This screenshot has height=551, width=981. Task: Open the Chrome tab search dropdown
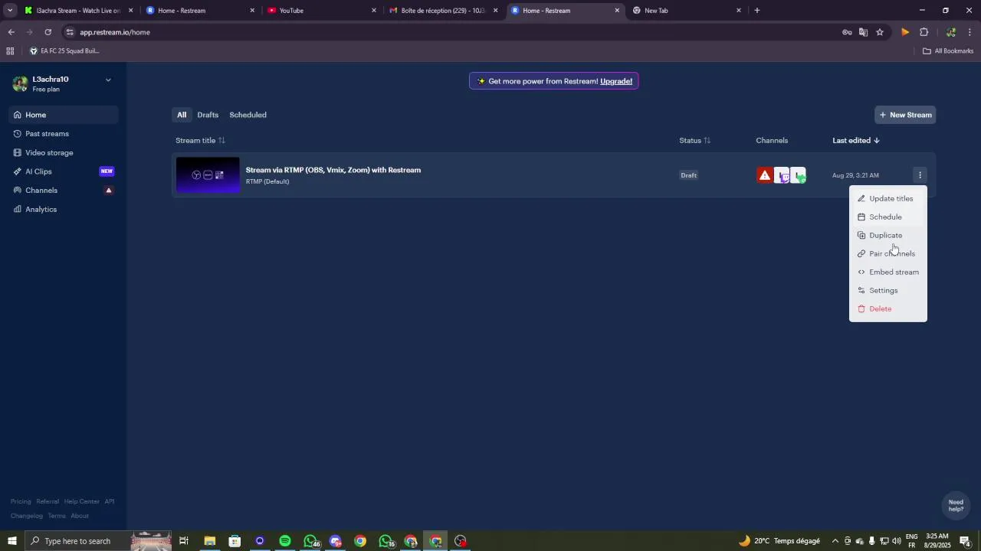(10, 11)
